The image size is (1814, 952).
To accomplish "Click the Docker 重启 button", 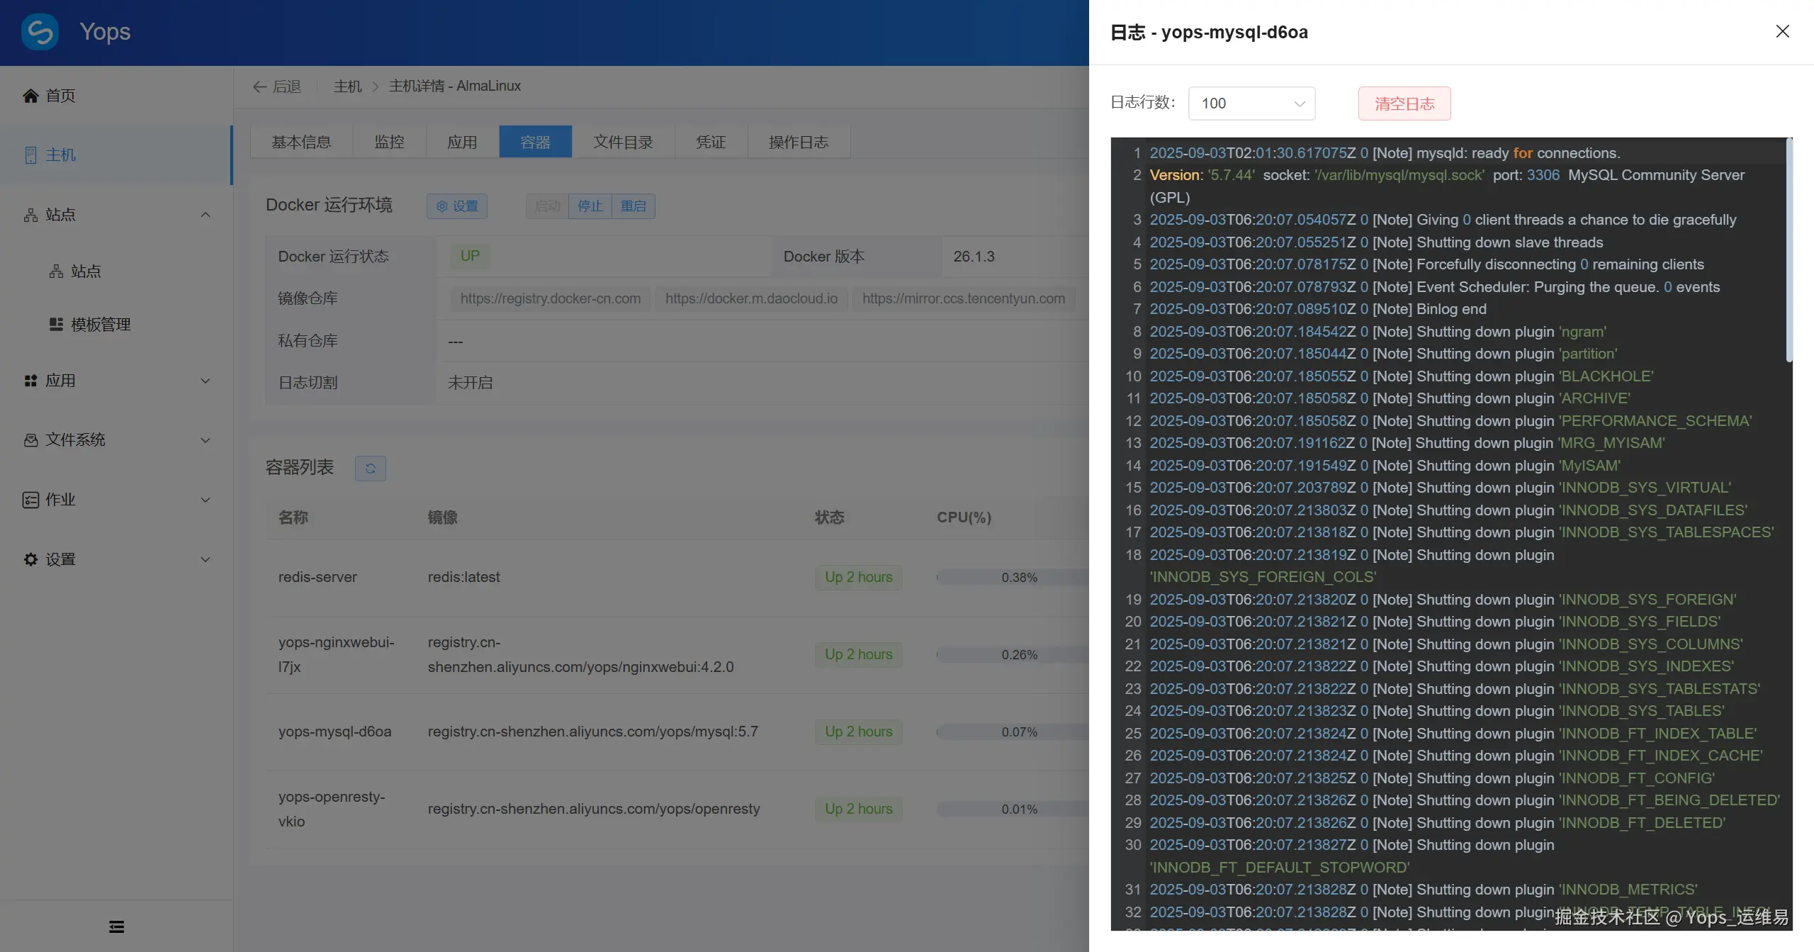I will (x=633, y=206).
